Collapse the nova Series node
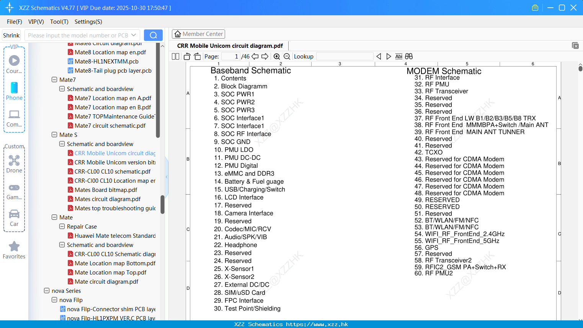 (47, 291)
